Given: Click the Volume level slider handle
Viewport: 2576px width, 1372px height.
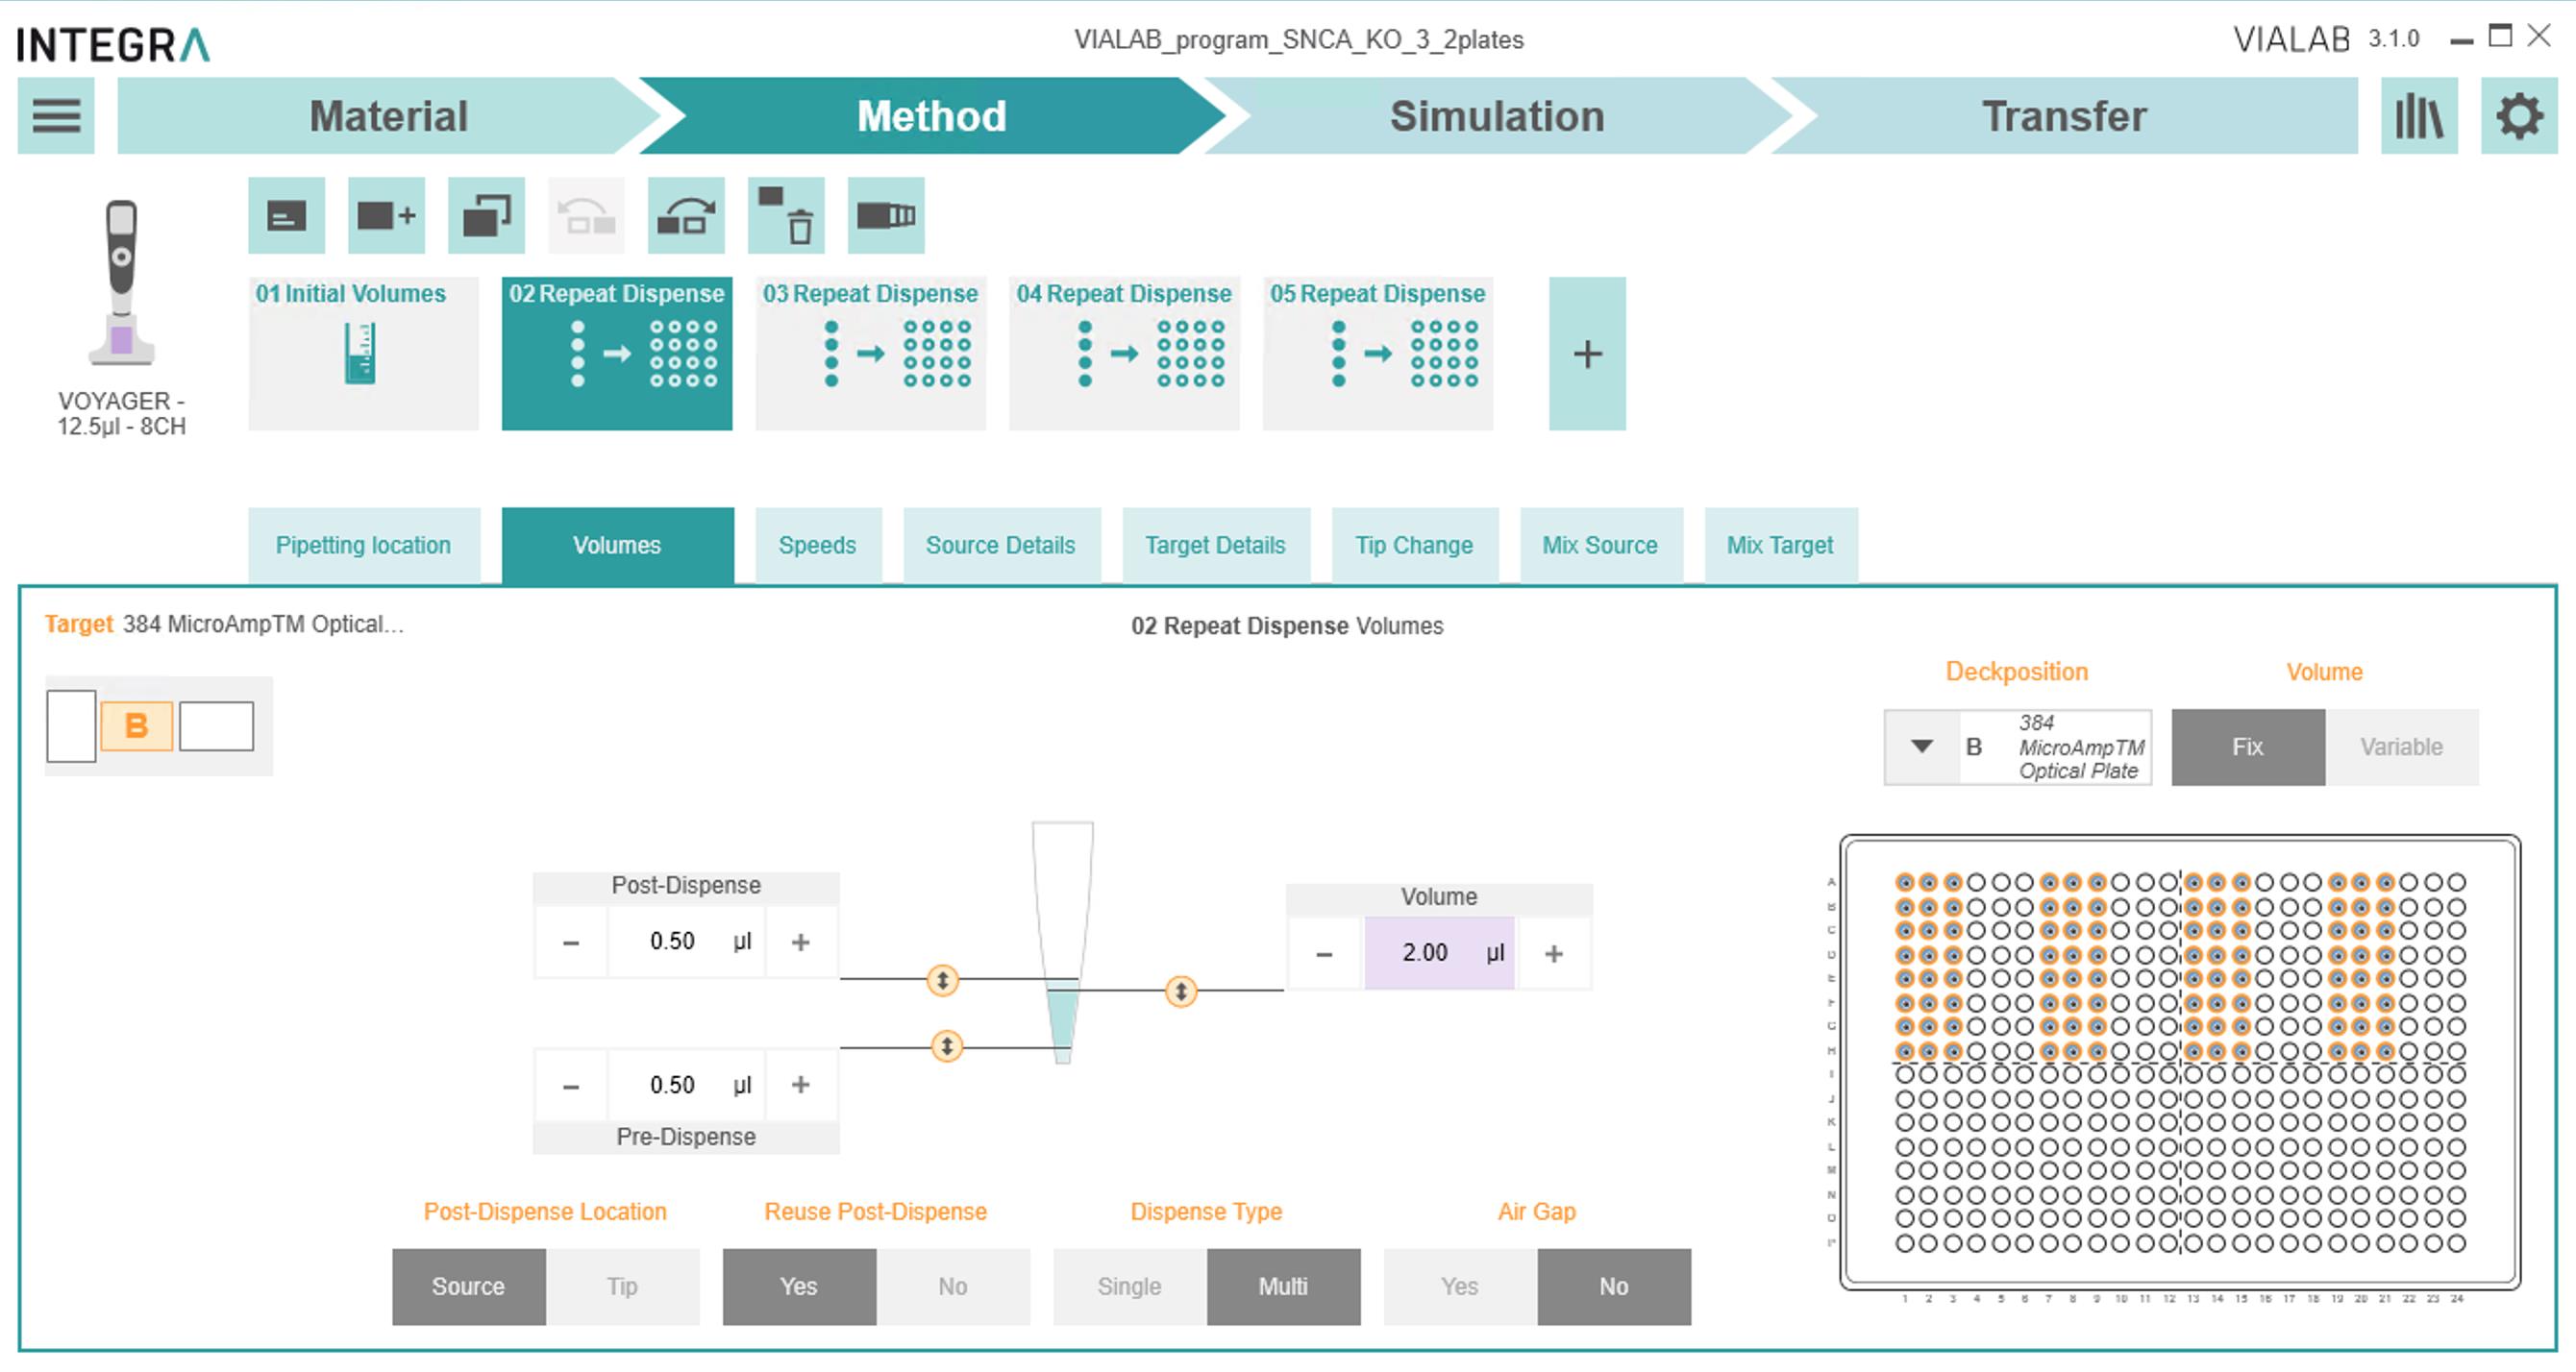Looking at the screenshot, I should (x=1181, y=992).
